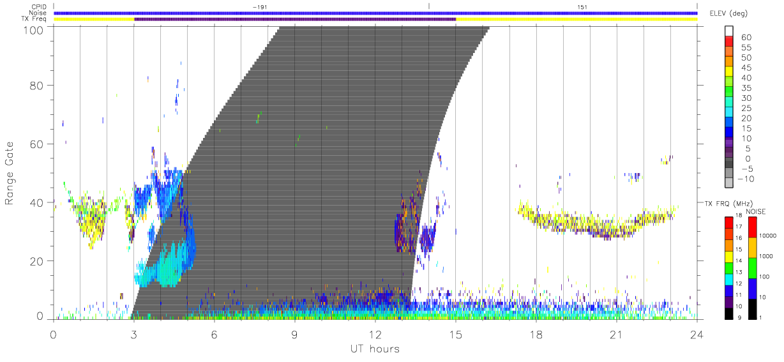The width and height of the screenshot is (784, 362).
Task: Select the CPID value 151
Action: (582, 7)
